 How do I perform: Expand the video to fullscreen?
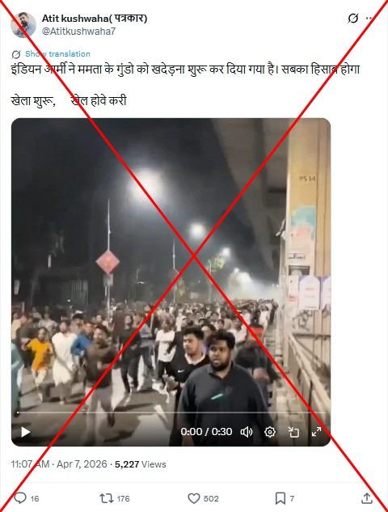(x=316, y=432)
